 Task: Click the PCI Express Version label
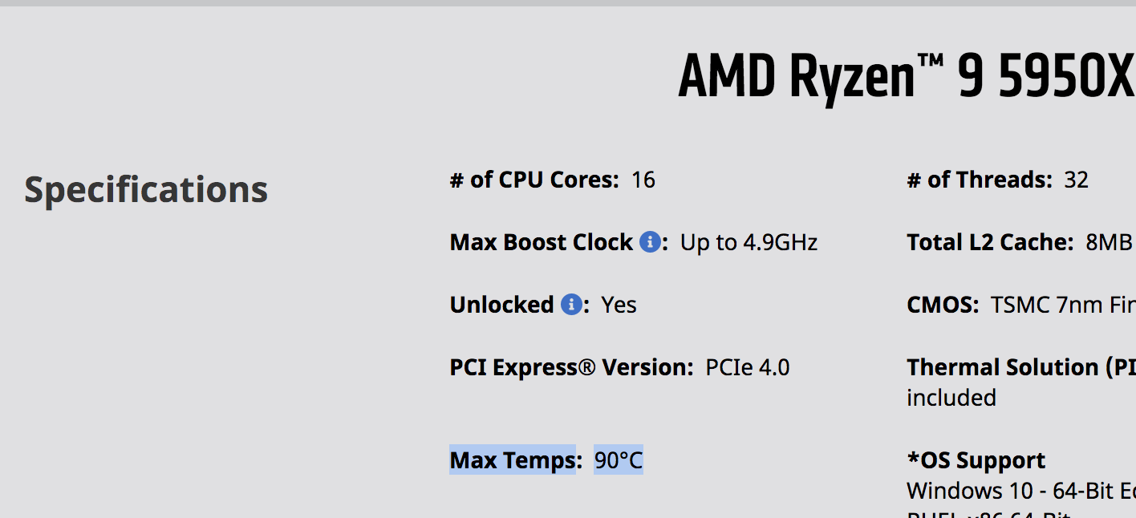tap(571, 366)
